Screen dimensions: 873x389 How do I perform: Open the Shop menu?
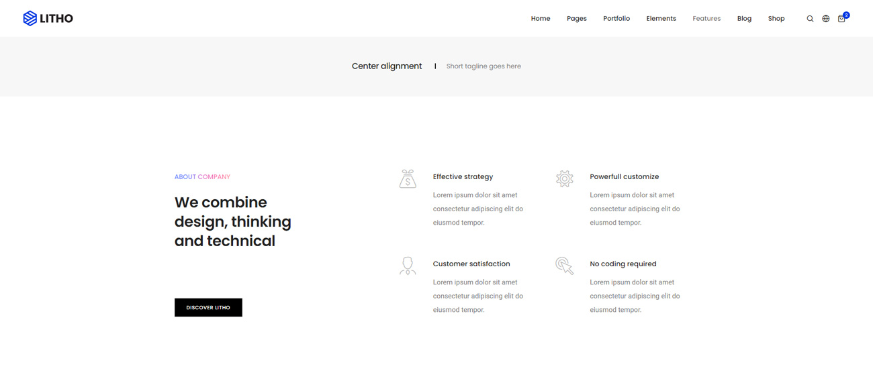click(776, 19)
